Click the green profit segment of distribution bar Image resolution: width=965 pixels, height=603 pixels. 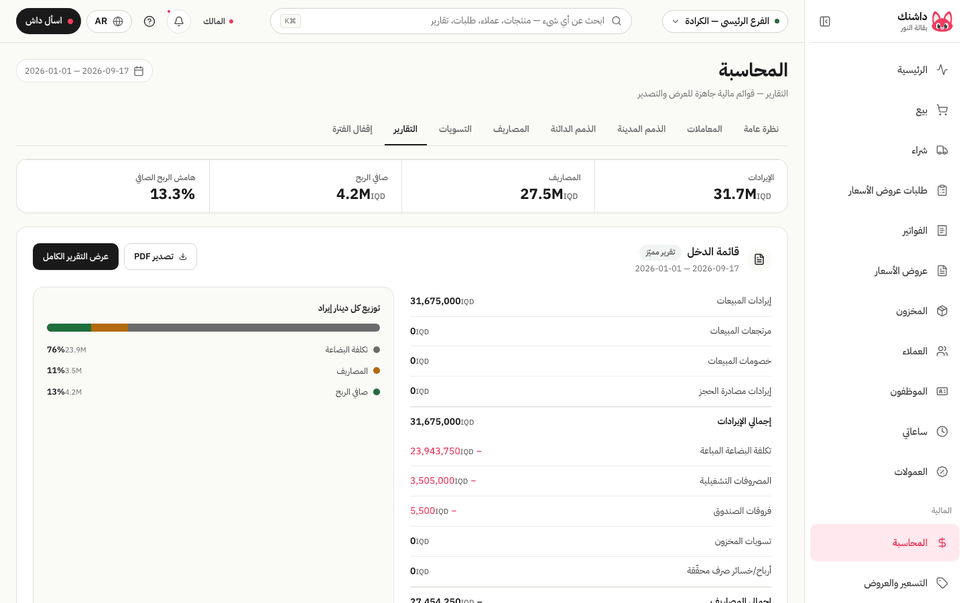pos(69,328)
